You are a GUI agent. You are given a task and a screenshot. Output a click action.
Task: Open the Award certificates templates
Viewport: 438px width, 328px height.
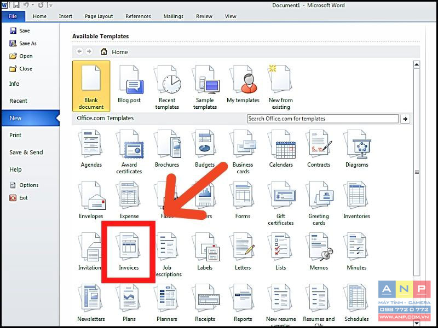pos(129,152)
